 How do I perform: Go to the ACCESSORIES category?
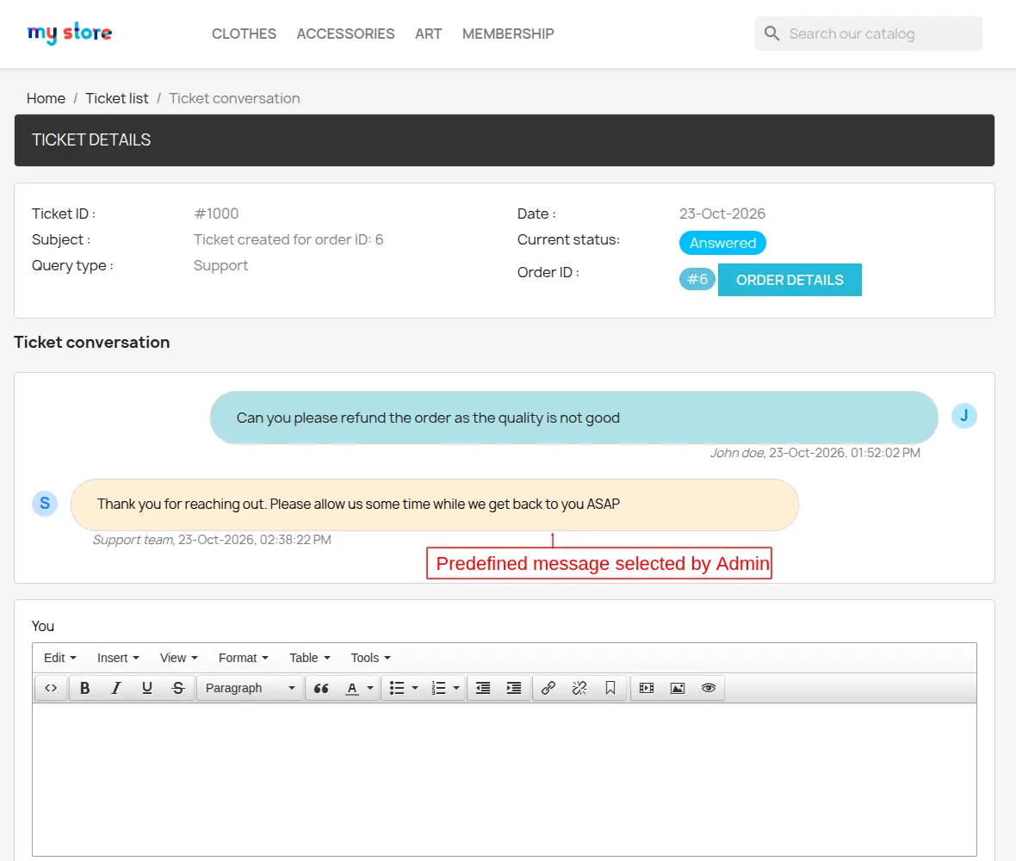pos(345,34)
